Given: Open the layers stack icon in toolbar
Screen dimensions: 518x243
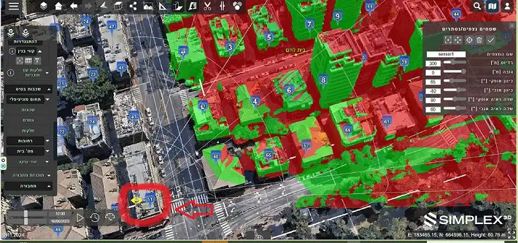Looking at the screenshot, I should tap(44, 6).
